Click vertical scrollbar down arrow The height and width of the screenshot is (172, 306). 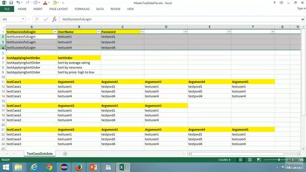click(x=304, y=149)
